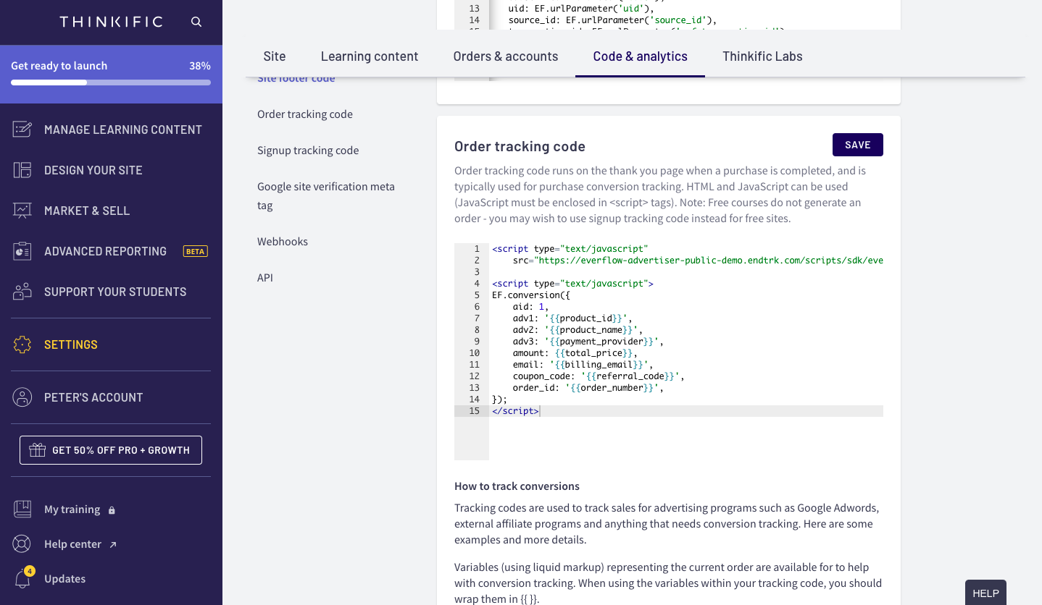
Task: Click the Support Your Students people icon
Action: (22, 292)
